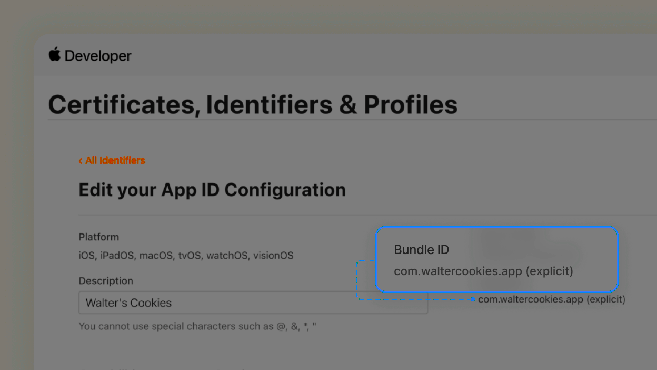Select the iOS, iPadOS, macOS platform text

(x=187, y=255)
